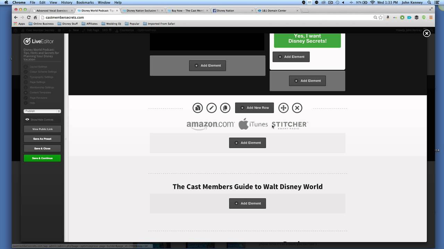The width and height of the screenshot is (444, 249).
Task: Switch to Buy Now – The Cast Mem tab
Action: pos(188,11)
